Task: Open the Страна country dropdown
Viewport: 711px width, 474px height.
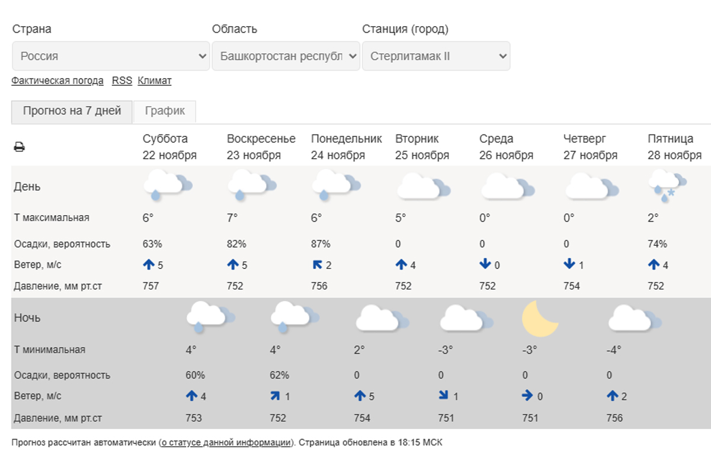Action: pyautogui.click(x=111, y=56)
